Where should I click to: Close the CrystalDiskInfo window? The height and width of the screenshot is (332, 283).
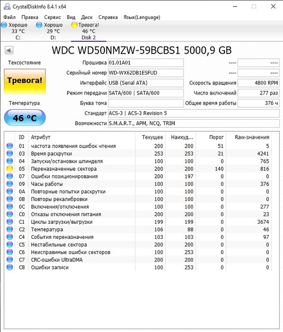click(x=273, y=7)
